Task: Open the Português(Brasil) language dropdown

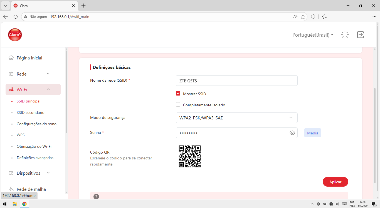Action: 313,35
